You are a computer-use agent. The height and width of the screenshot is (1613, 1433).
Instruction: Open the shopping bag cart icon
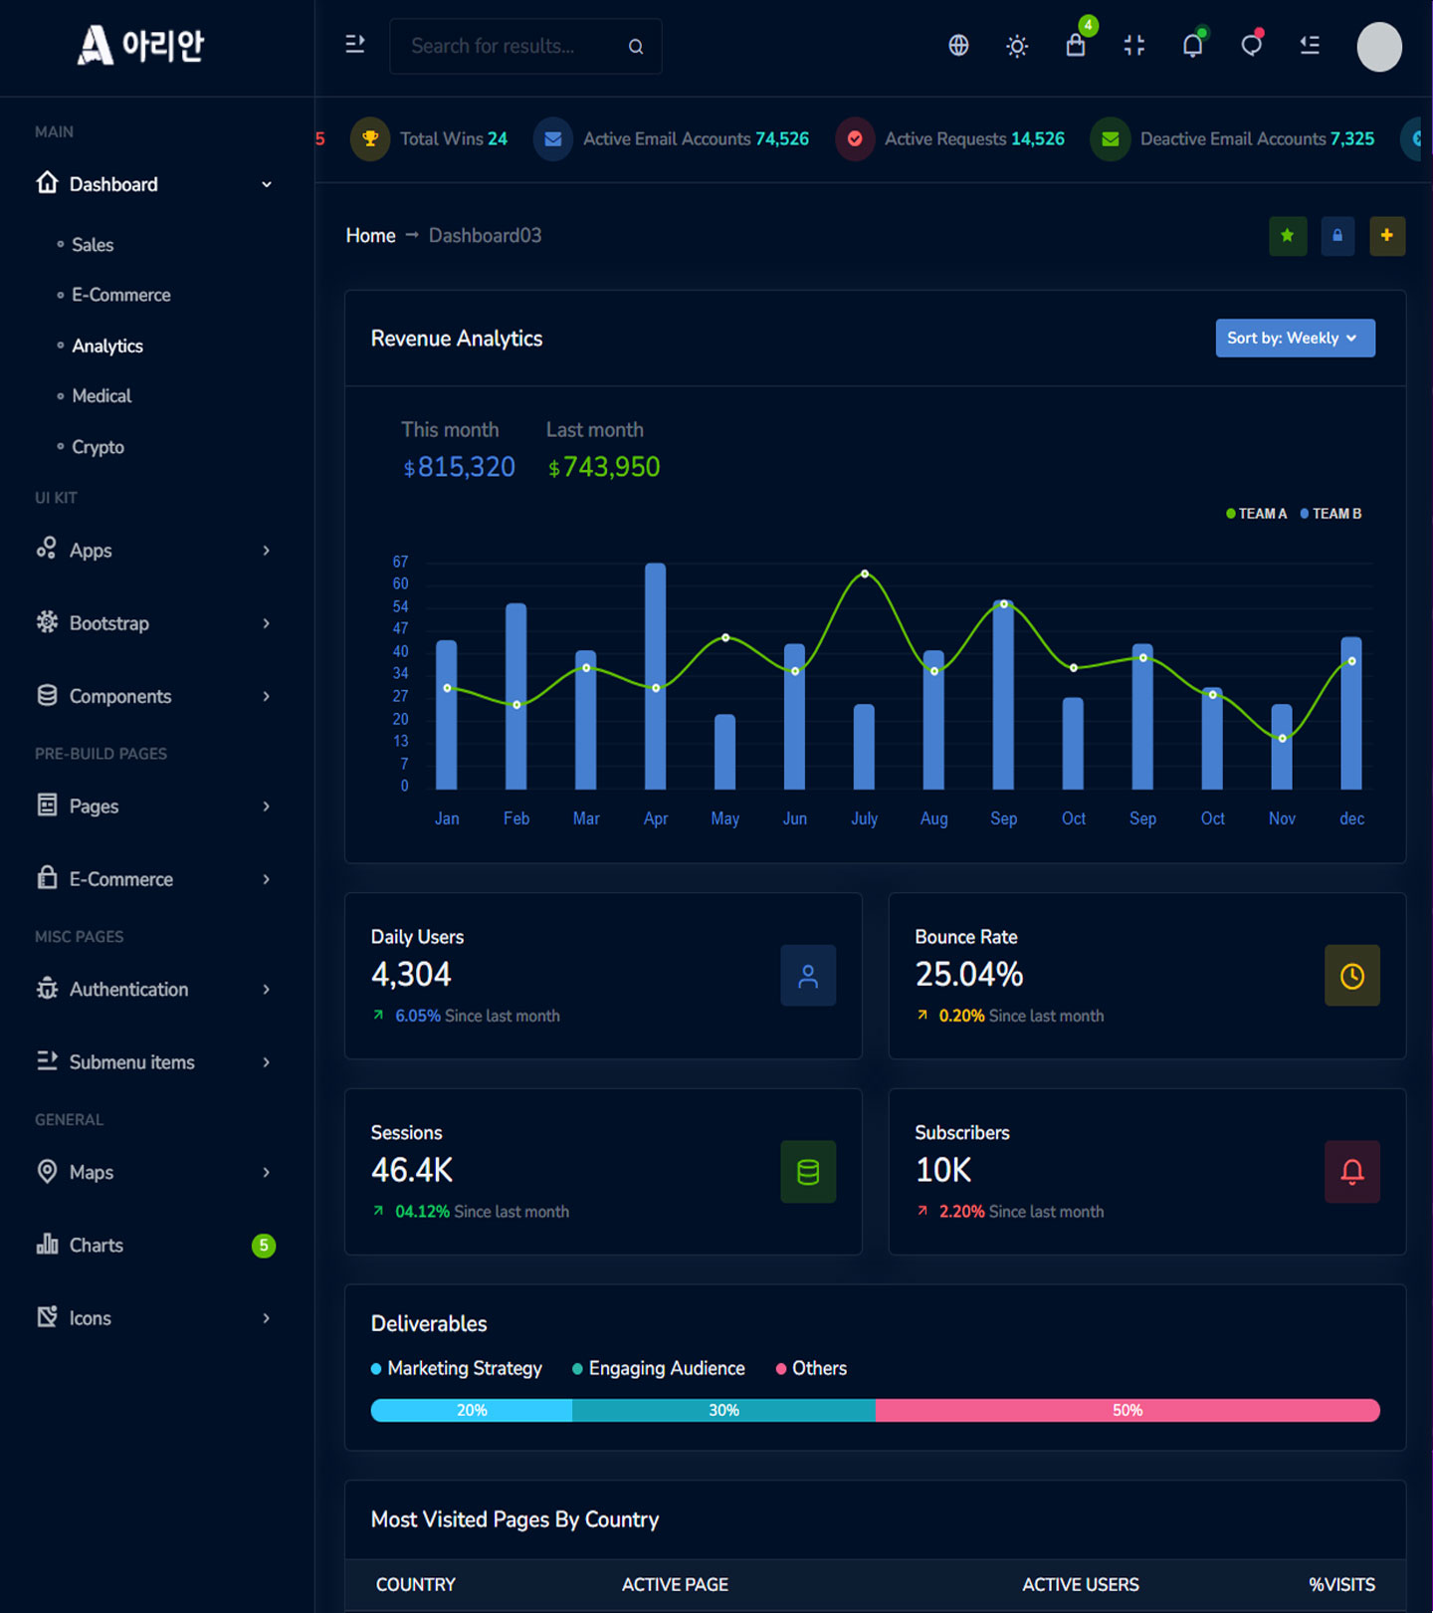[x=1076, y=46]
